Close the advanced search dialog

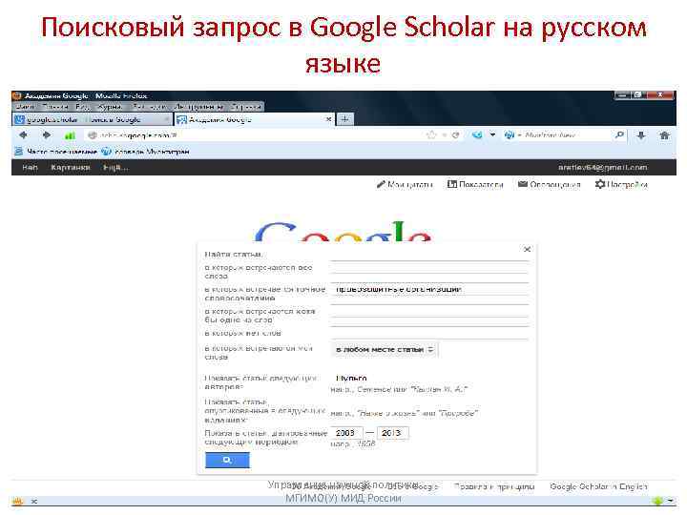pos(527,249)
